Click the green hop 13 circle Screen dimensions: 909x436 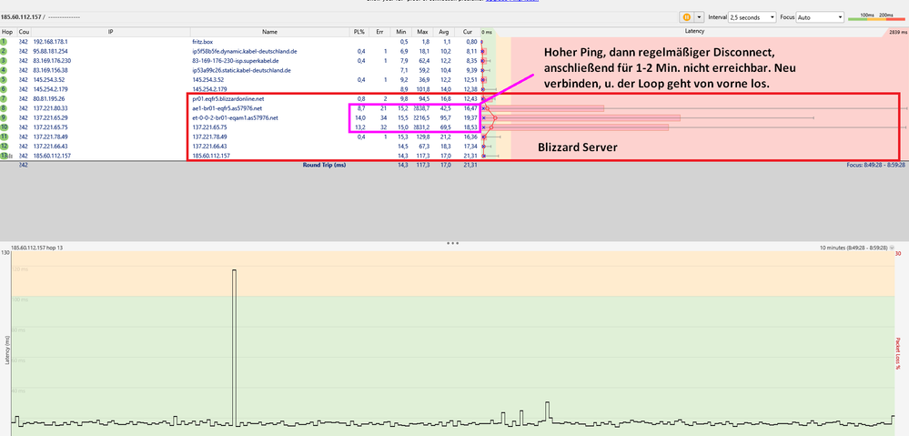pos(4,156)
